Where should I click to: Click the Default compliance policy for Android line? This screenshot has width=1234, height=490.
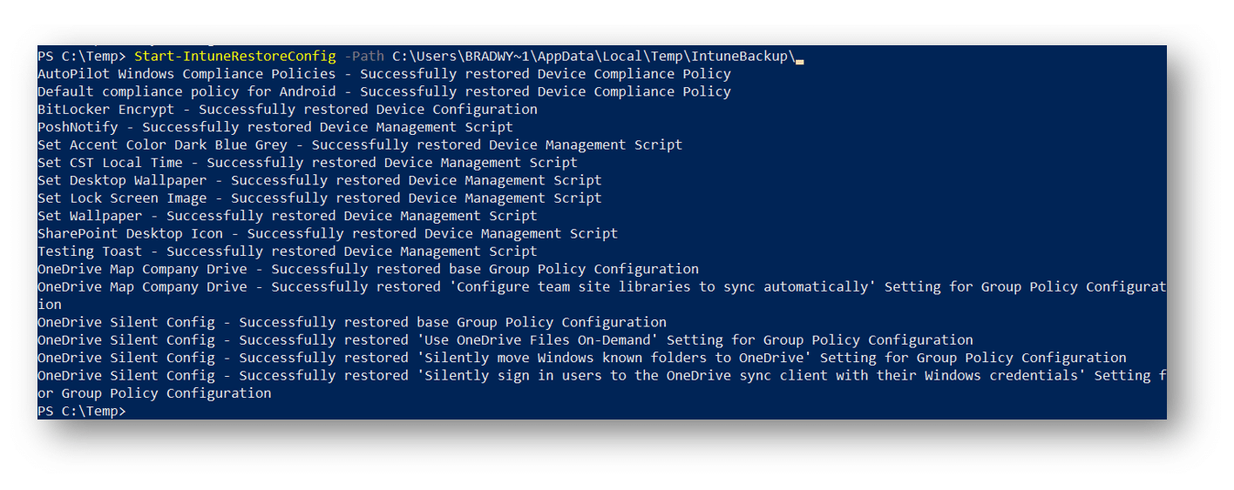pyautogui.click(x=384, y=91)
